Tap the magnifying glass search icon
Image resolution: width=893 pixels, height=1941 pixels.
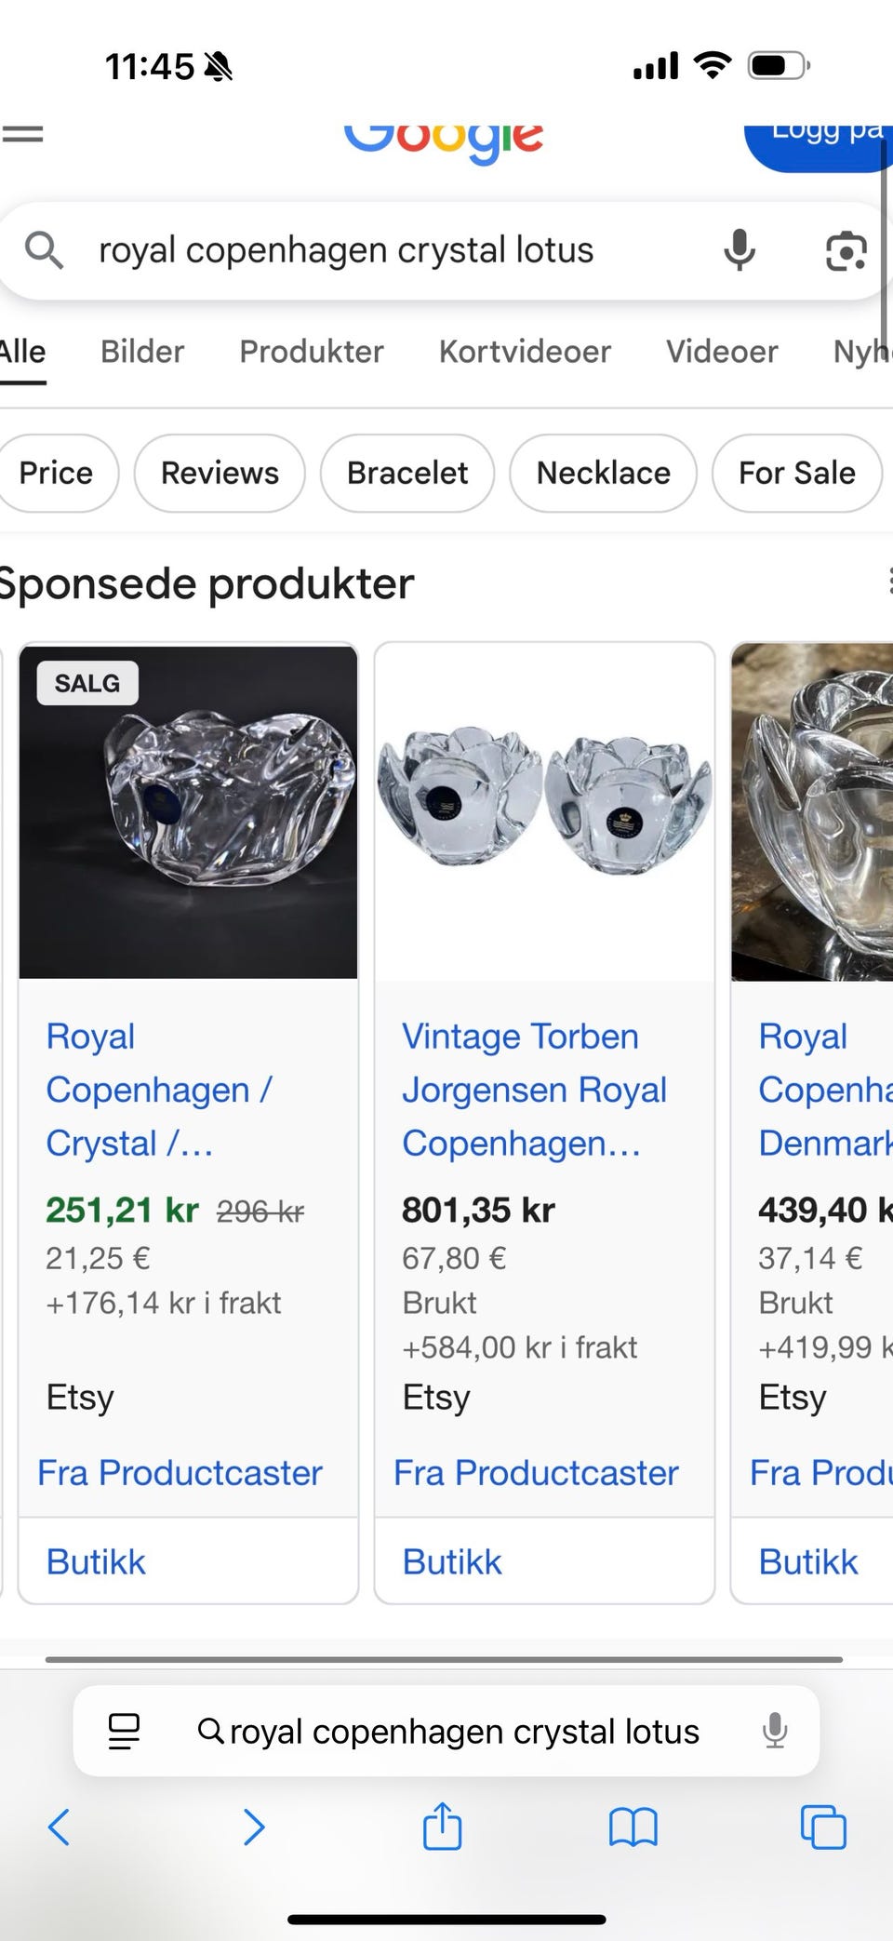(x=44, y=250)
